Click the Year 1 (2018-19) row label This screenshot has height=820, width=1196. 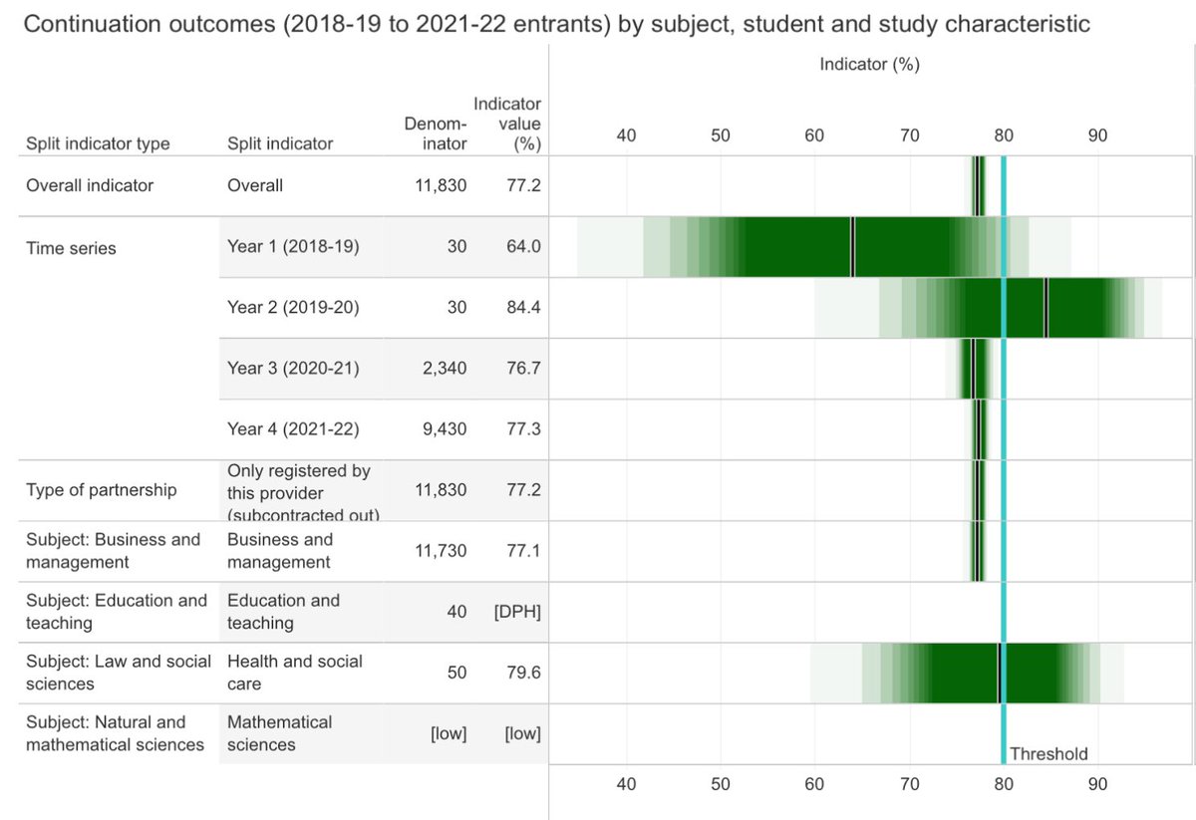(293, 246)
